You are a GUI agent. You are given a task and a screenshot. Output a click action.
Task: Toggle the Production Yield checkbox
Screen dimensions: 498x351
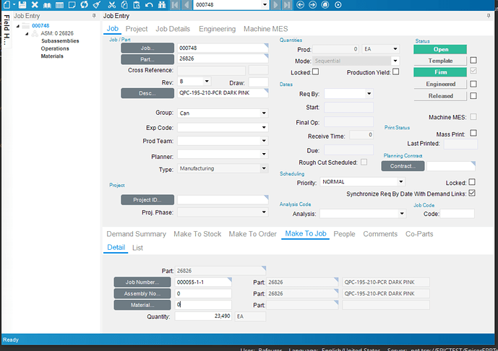[x=396, y=71]
